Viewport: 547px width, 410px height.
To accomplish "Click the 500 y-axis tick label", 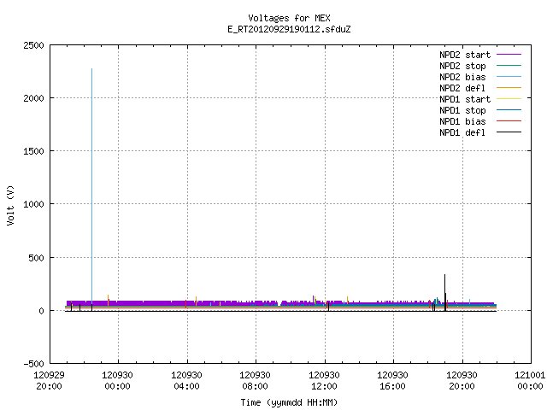I will click(x=36, y=258).
